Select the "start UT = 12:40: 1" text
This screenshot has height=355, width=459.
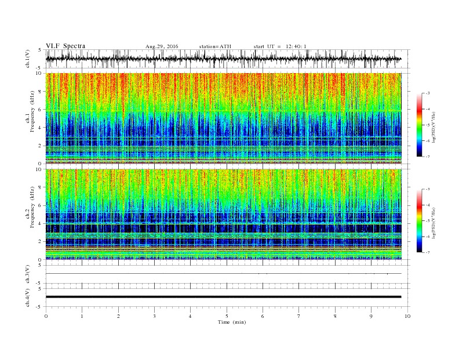280,46
